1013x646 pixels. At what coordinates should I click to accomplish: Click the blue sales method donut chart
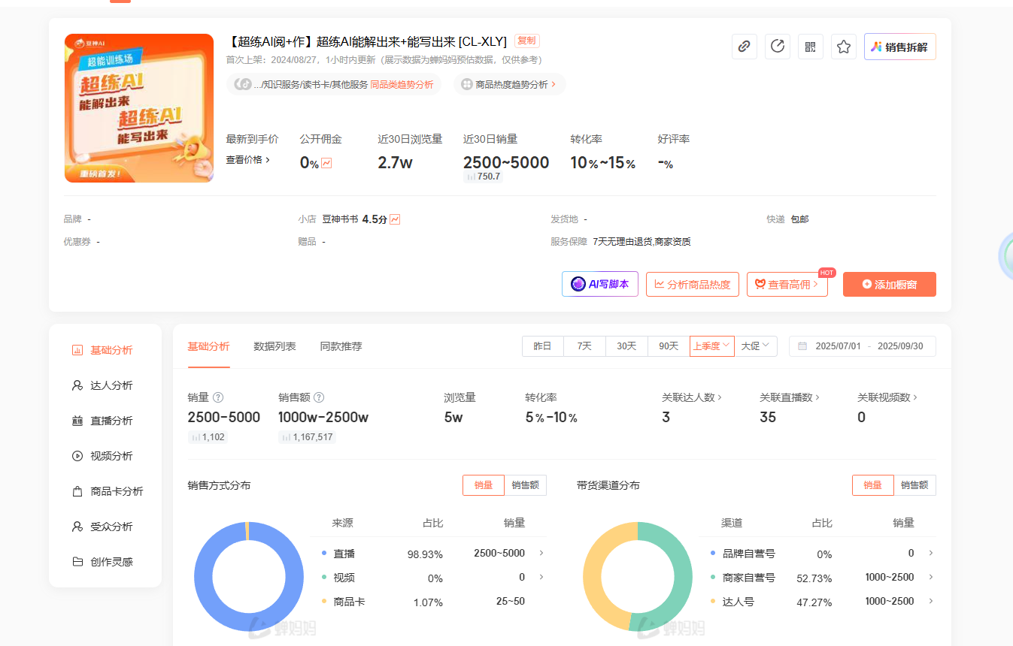[x=249, y=576]
